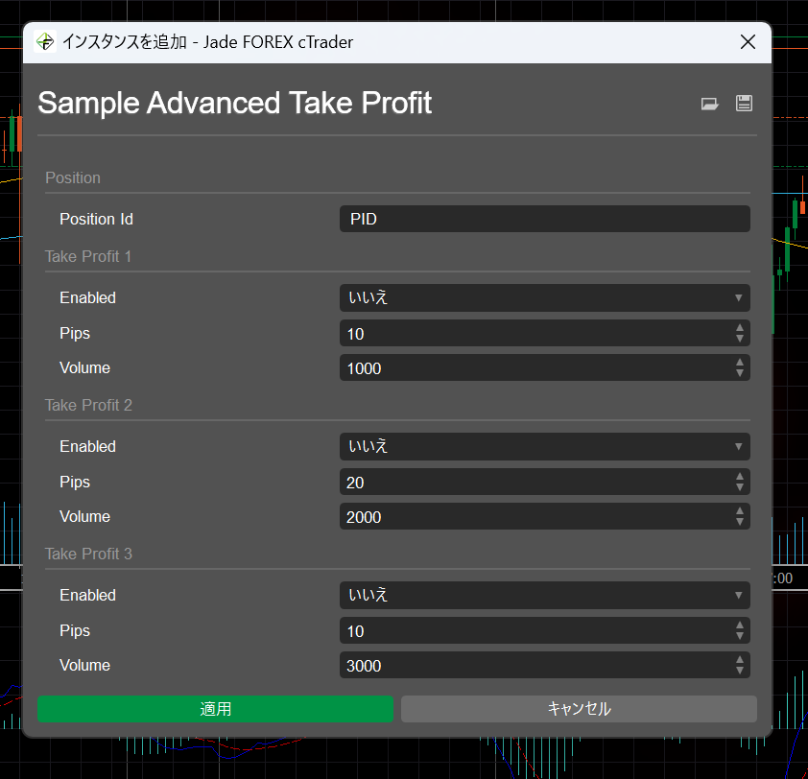Click the Take Profit 2 Volume value field

click(535, 517)
